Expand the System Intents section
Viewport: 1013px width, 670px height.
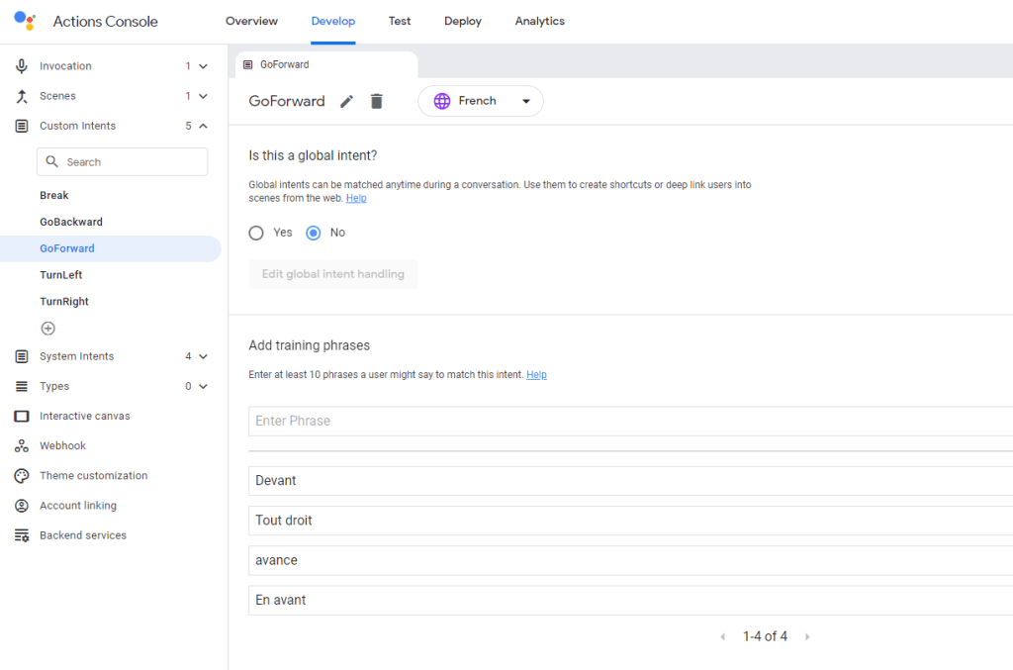pos(203,356)
